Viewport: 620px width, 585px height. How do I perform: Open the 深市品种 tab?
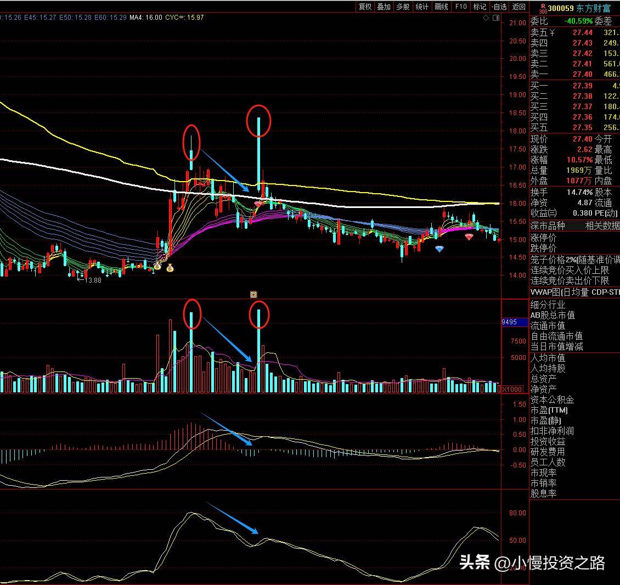pos(548,226)
